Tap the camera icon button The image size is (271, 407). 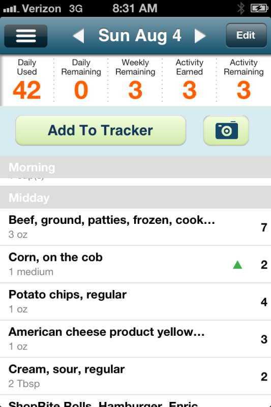pyautogui.click(x=226, y=130)
